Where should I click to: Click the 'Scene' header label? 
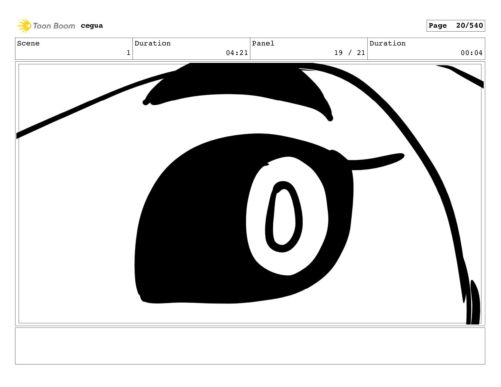(28, 43)
